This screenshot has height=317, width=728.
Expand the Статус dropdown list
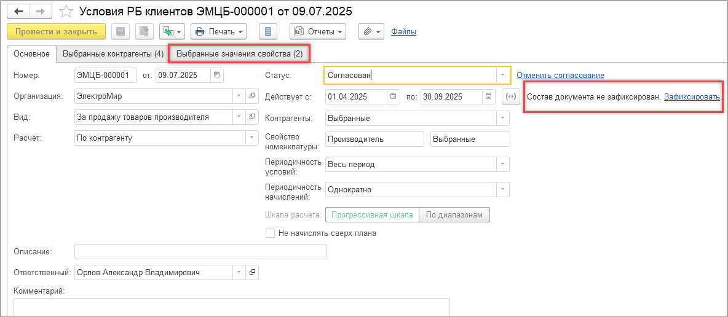503,75
